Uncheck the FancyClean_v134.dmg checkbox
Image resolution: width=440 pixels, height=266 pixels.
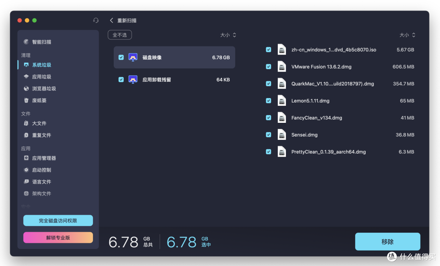pos(268,118)
